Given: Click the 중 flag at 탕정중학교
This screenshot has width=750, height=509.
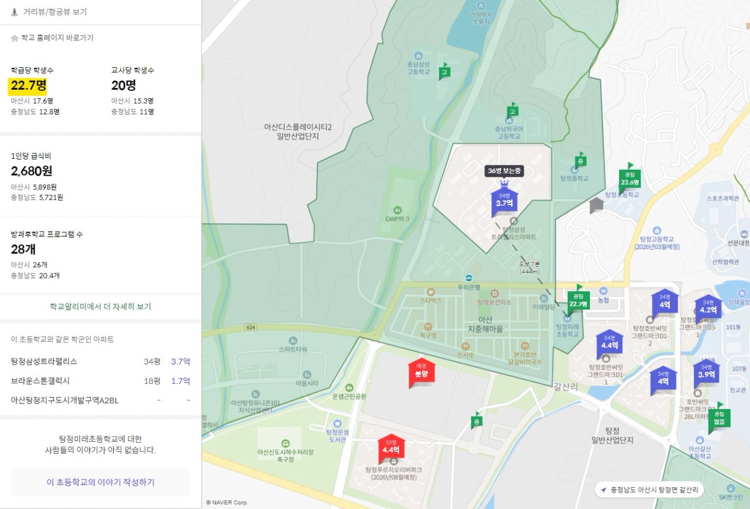Looking at the screenshot, I should pos(580,161).
